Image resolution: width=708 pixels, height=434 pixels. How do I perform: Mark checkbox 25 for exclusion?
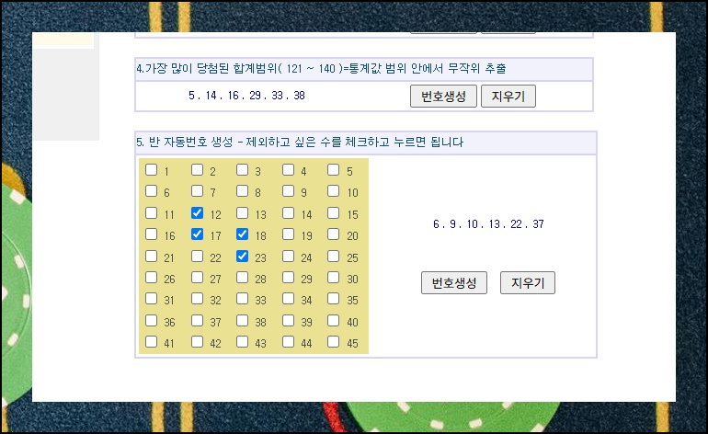tap(333, 256)
